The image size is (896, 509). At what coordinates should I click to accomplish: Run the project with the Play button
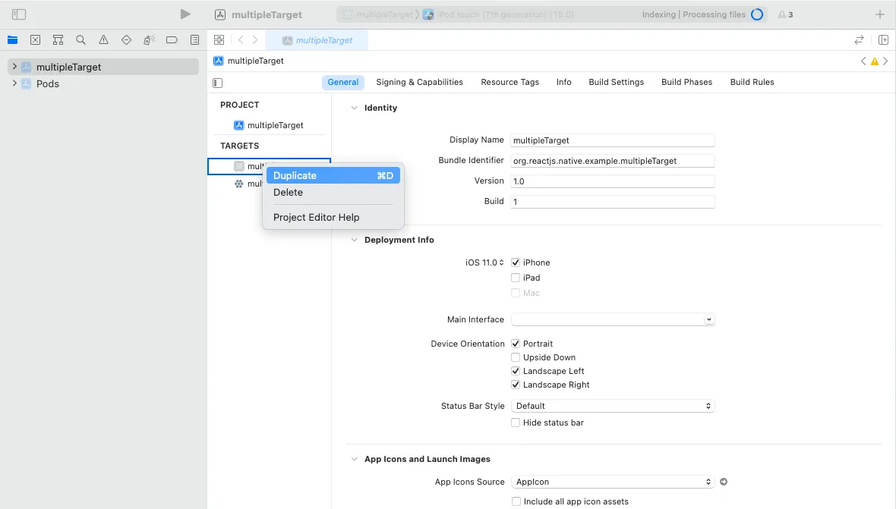click(x=185, y=14)
